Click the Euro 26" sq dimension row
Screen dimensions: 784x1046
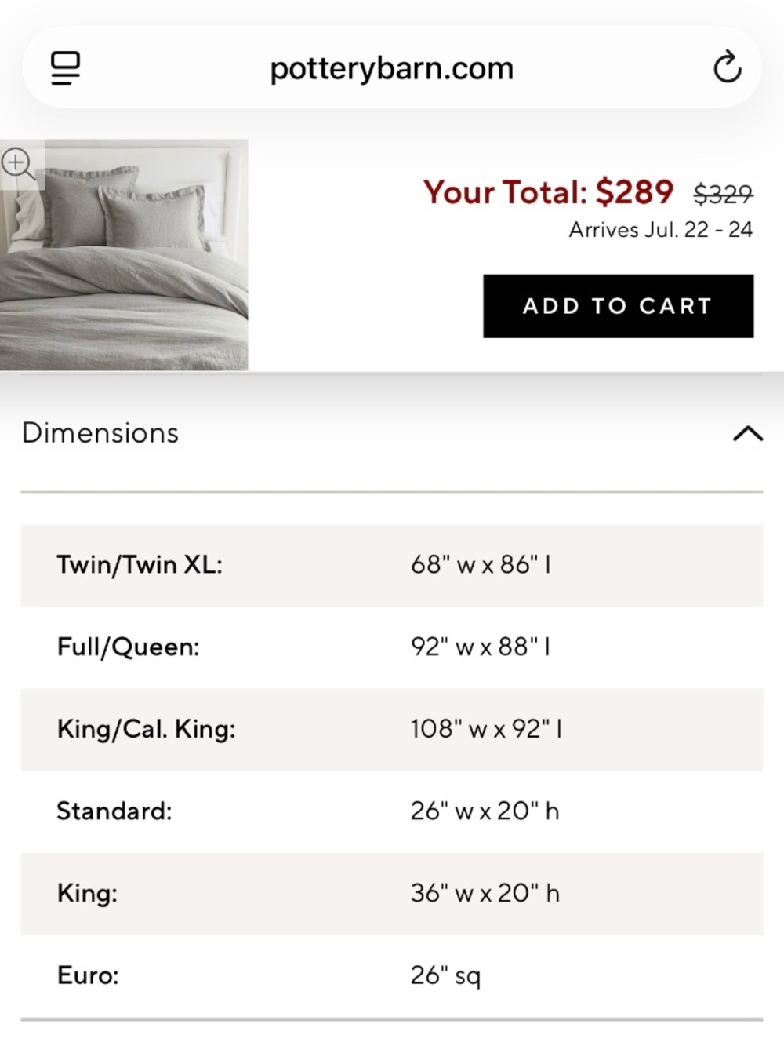392,975
